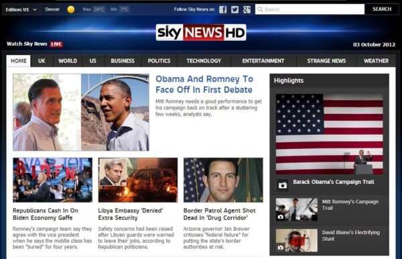Image resolution: width=402 pixels, height=259 pixels.
Task: Navigate to the TECHNOLOGY tab
Action: click(x=204, y=61)
